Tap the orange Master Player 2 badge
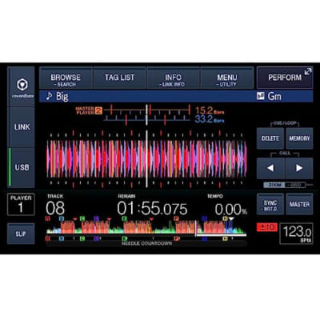Image resolution: width=320 pixels, height=320 pixels. point(98,110)
